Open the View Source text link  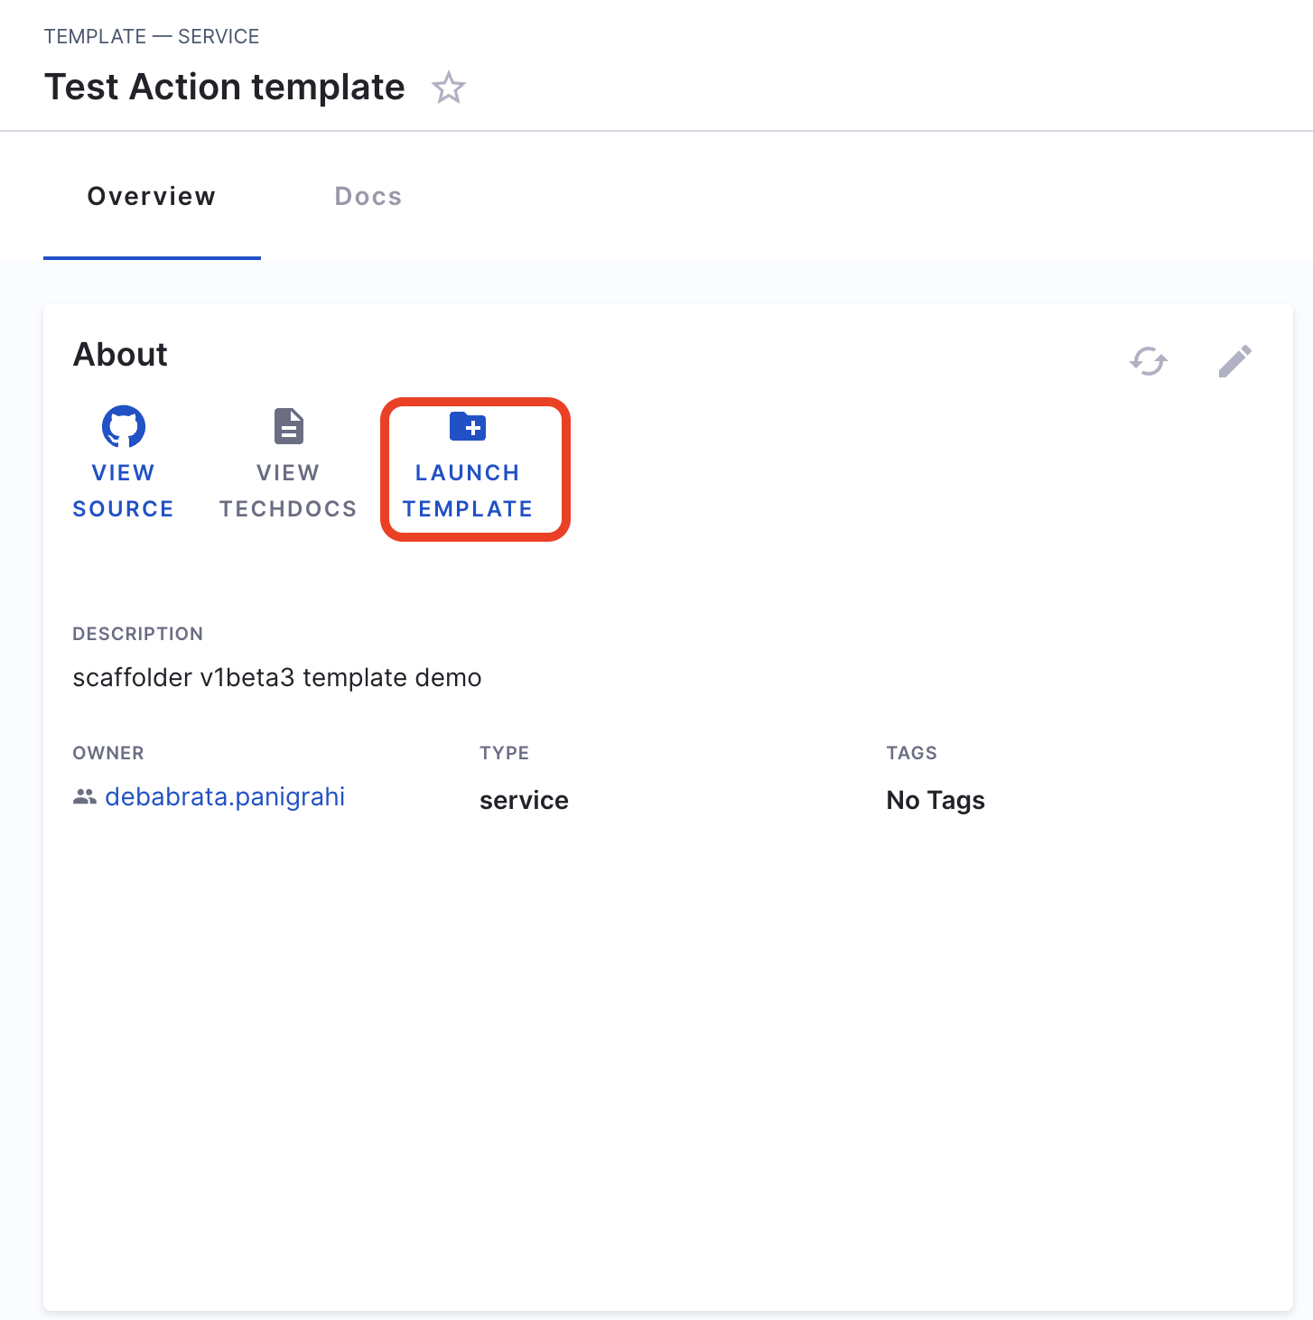(124, 491)
